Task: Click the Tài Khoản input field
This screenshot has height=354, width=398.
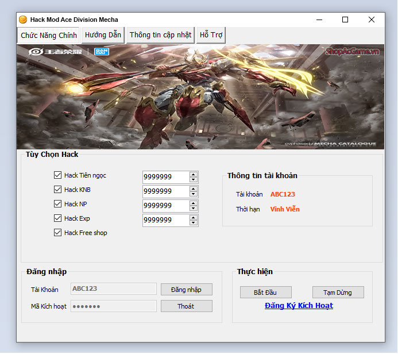Action: 114,288
